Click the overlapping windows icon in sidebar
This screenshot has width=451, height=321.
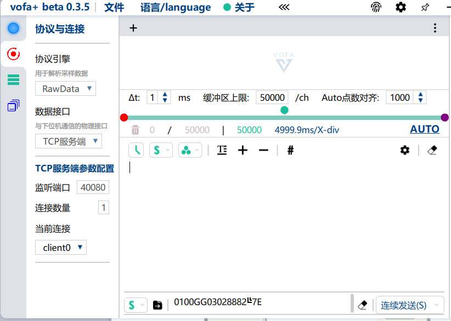pyautogui.click(x=13, y=105)
